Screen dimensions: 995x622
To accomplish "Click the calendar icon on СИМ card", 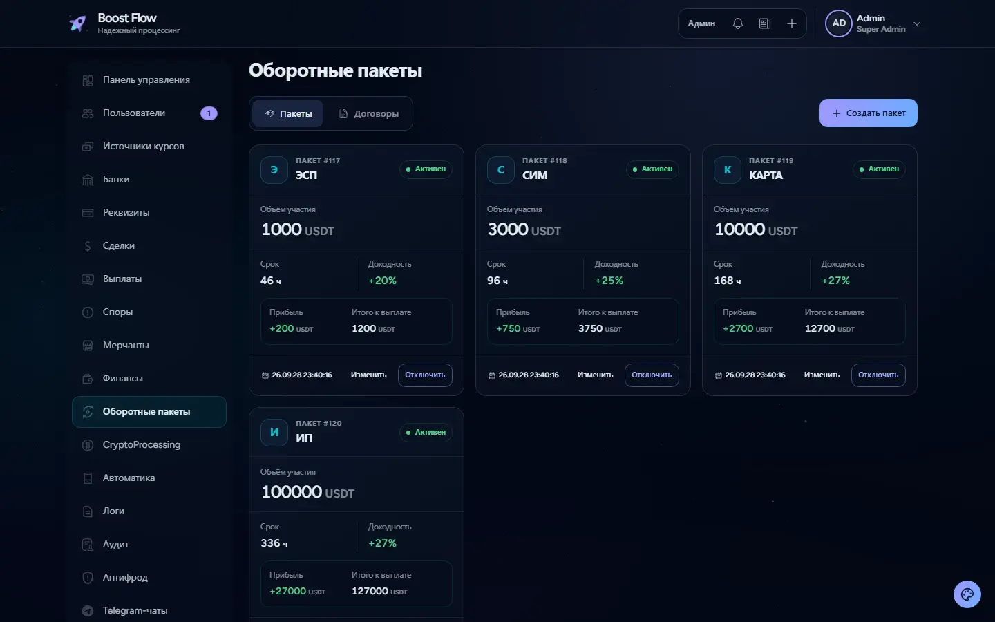I will point(492,375).
